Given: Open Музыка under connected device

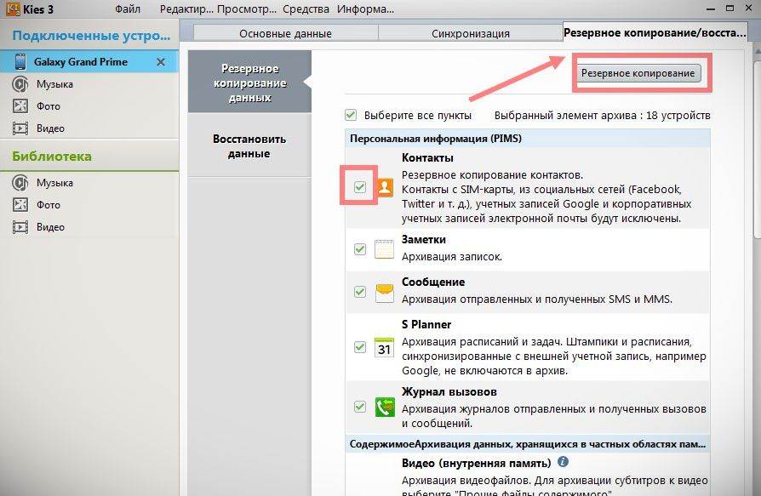Looking at the screenshot, I should click(54, 84).
